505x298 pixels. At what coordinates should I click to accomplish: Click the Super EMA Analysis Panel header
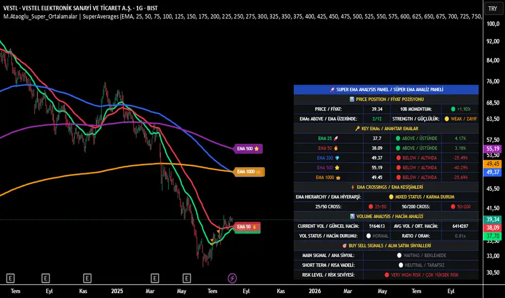pyautogui.click(x=386, y=89)
